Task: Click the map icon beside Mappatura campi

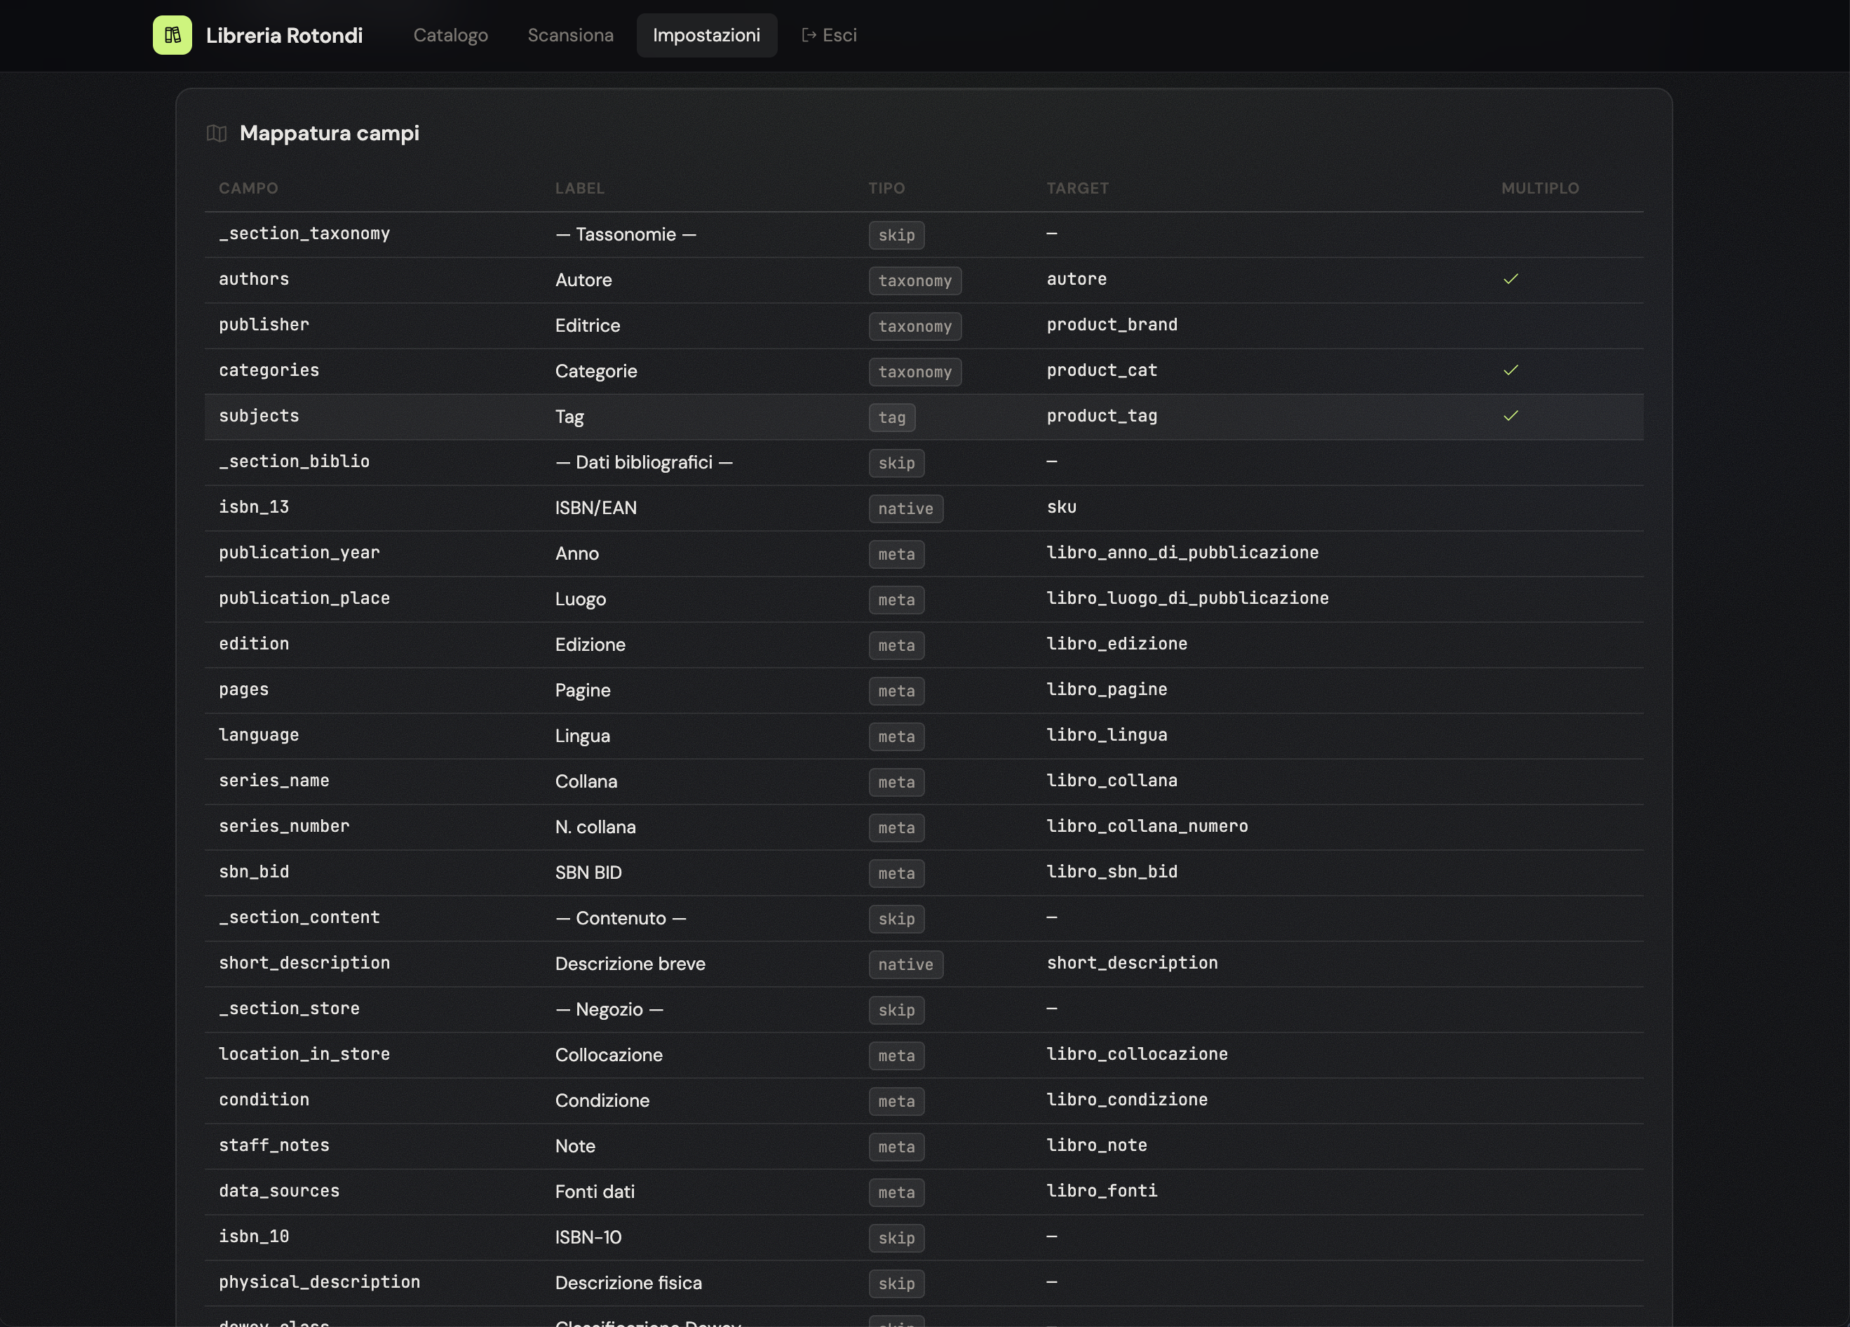Action: 216,133
